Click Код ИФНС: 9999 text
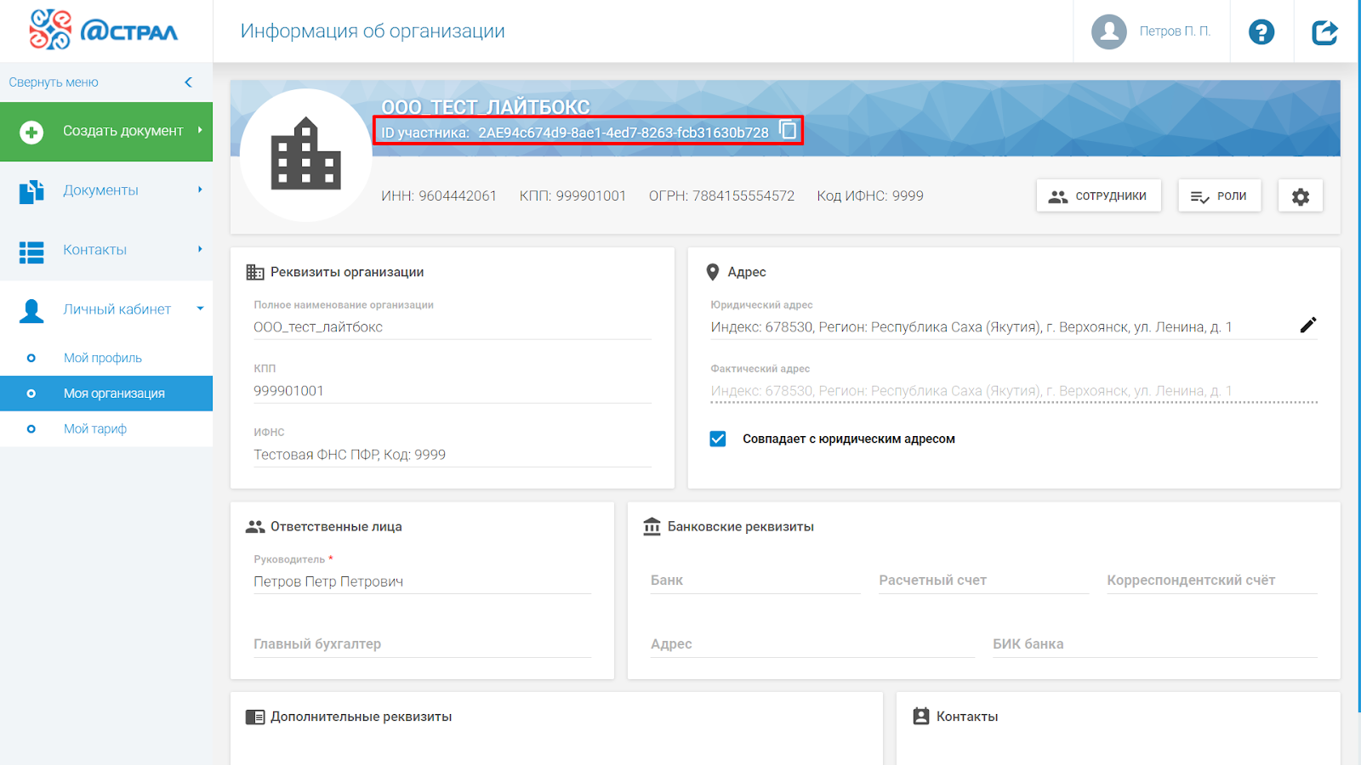This screenshot has height=765, width=1361. (870, 196)
